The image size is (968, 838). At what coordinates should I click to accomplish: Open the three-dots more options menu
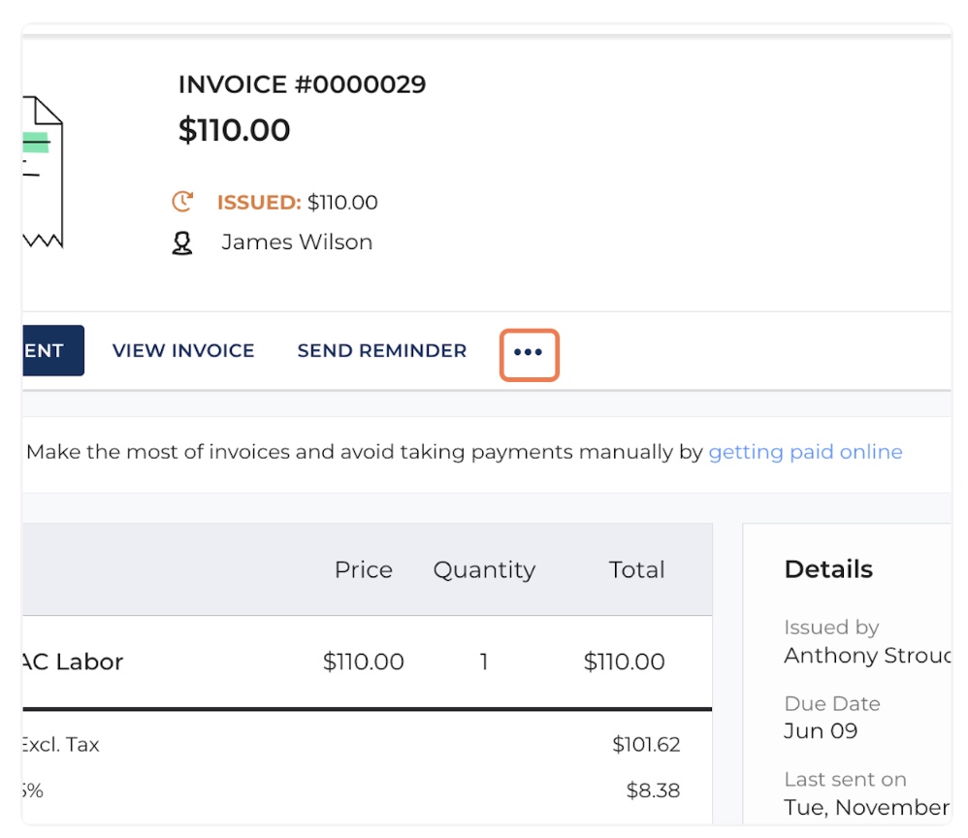coord(529,352)
